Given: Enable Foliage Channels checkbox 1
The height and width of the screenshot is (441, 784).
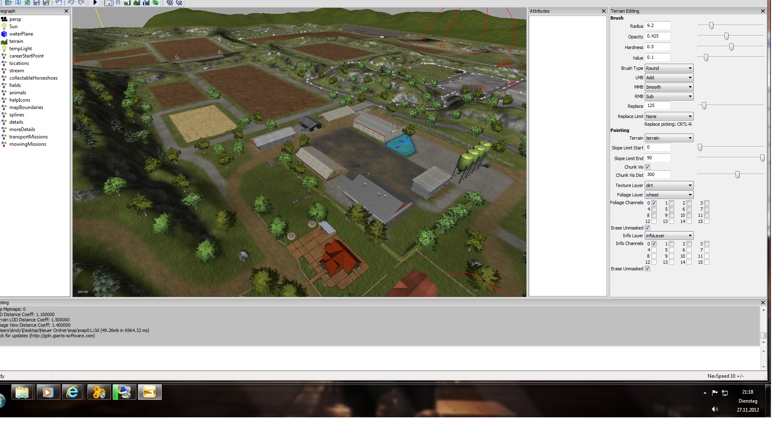Looking at the screenshot, I should coord(671,203).
